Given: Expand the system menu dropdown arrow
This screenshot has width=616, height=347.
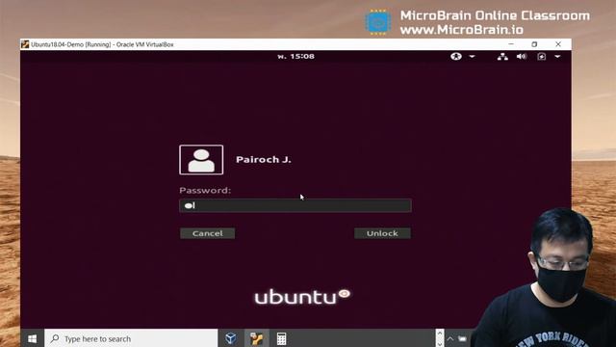Looking at the screenshot, I should coord(557,57).
